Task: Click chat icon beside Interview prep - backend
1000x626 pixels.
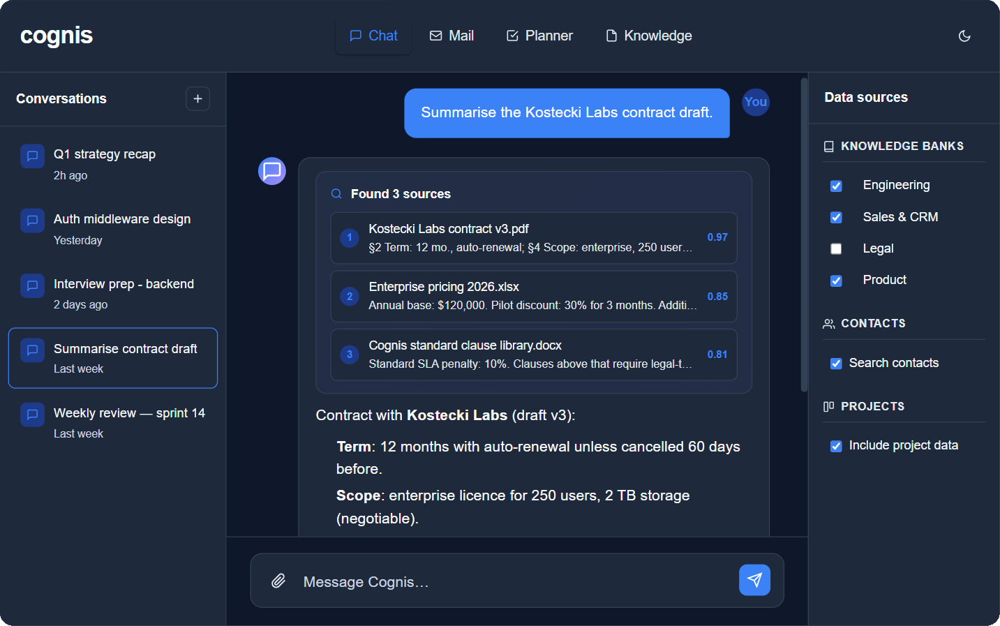Action: click(32, 285)
